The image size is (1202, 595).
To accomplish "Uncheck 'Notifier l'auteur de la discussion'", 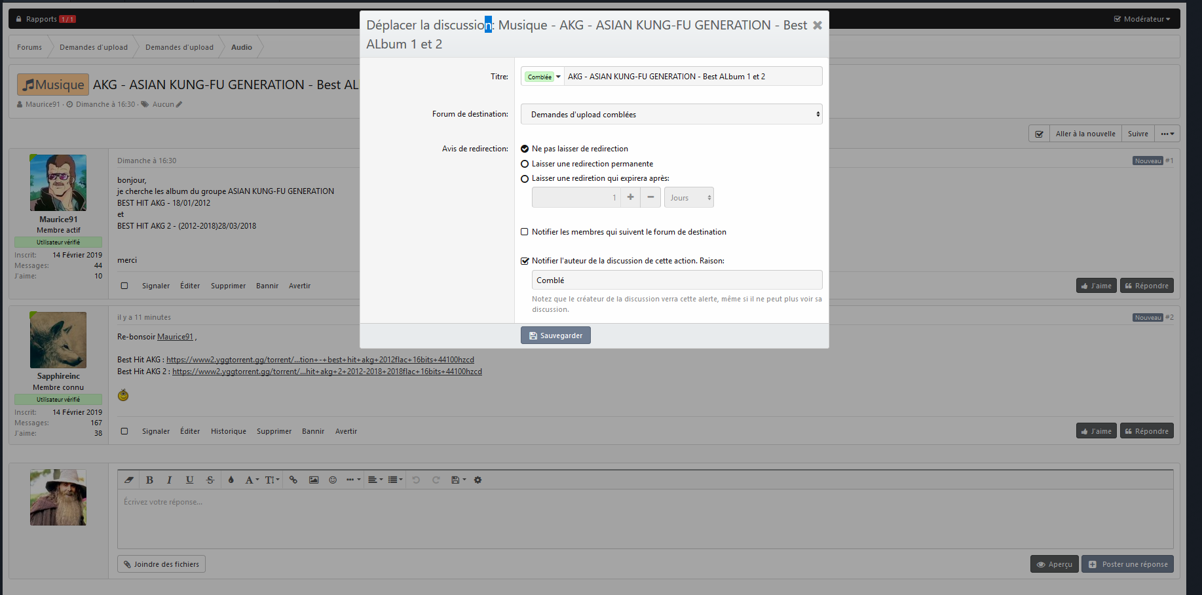I will pos(525,261).
